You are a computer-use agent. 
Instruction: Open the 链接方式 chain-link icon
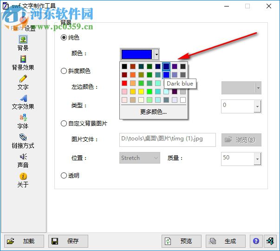coord(23,137)
